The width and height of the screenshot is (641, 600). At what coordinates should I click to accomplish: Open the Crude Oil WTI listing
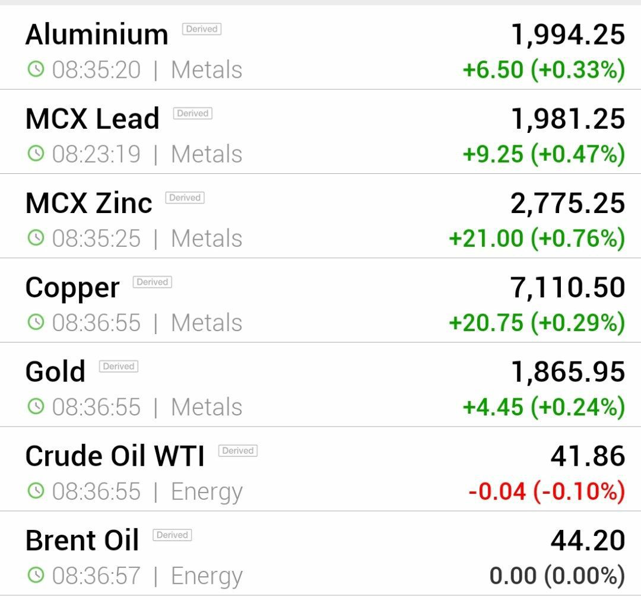320,469
